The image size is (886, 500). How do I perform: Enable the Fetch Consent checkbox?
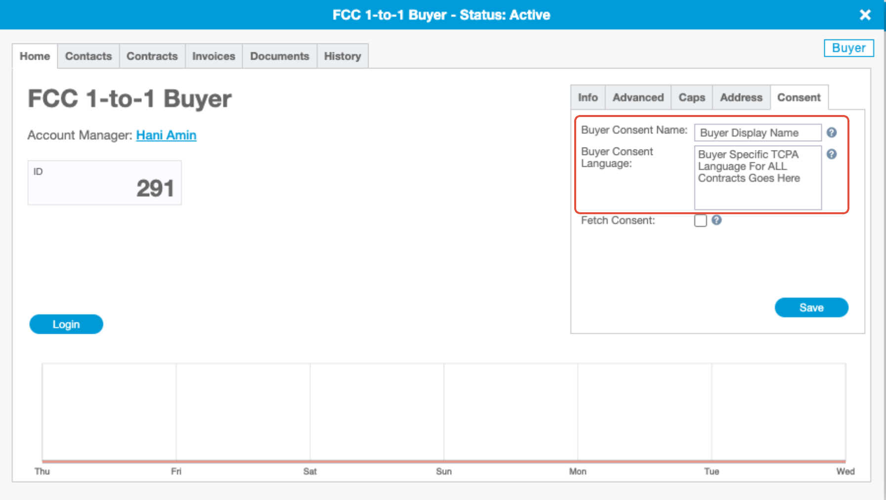(x=700, y=221)
